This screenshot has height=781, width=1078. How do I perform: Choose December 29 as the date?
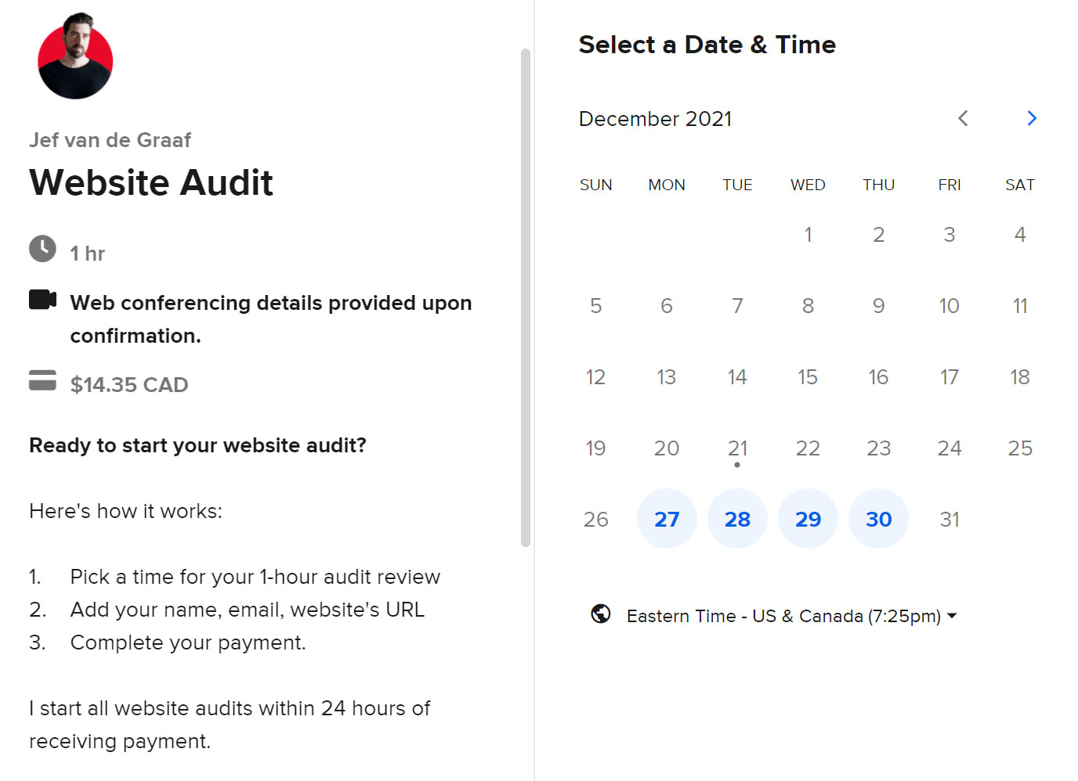(808, 519)
